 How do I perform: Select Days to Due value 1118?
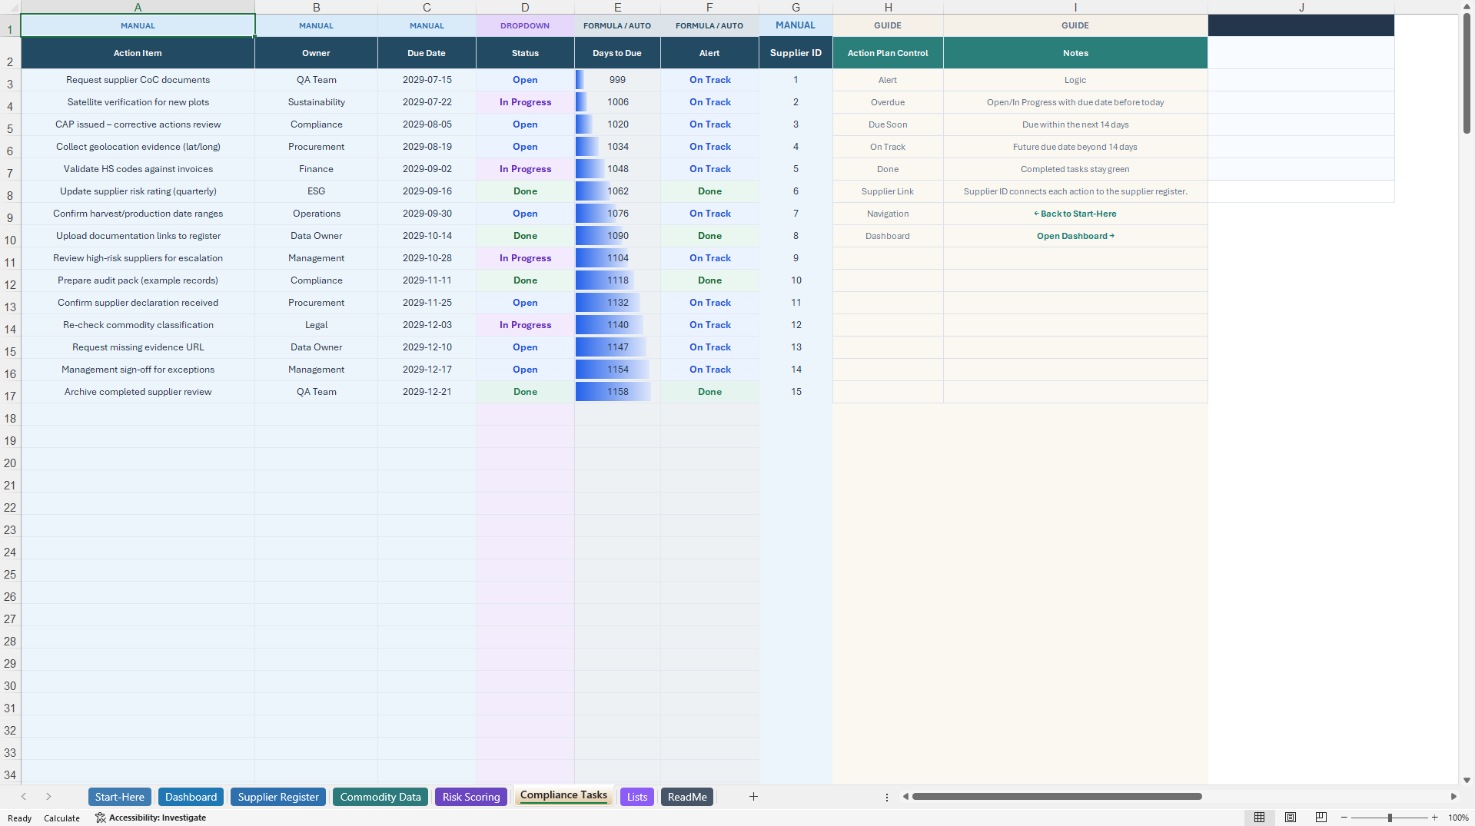[617, 280]
